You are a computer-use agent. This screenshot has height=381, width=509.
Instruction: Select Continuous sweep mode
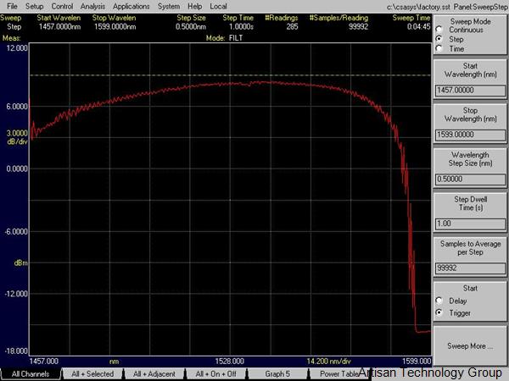438,30
